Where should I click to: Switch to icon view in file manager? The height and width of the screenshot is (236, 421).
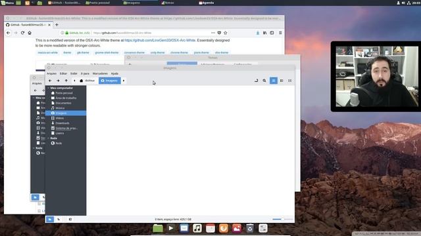pyautogui.click(x=274, y=81)
